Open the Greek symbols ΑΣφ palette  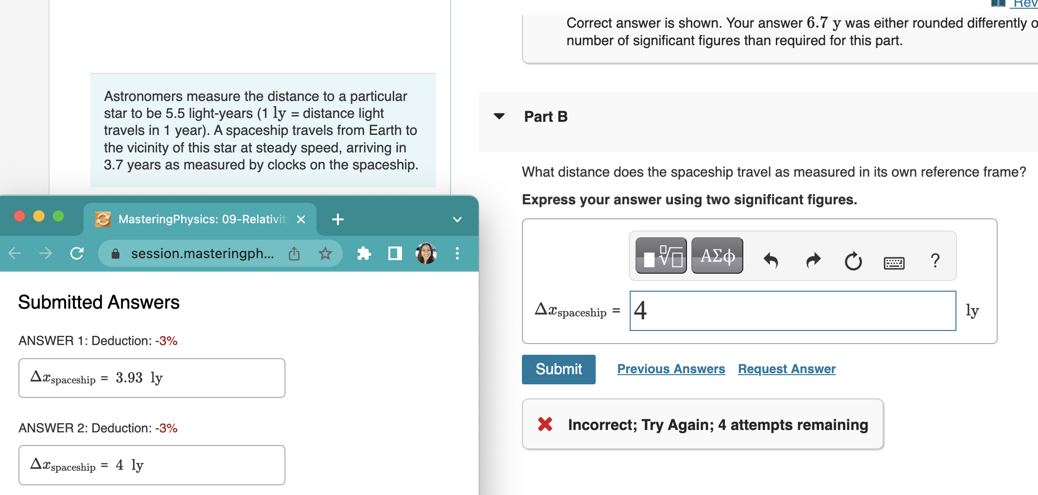717,255
